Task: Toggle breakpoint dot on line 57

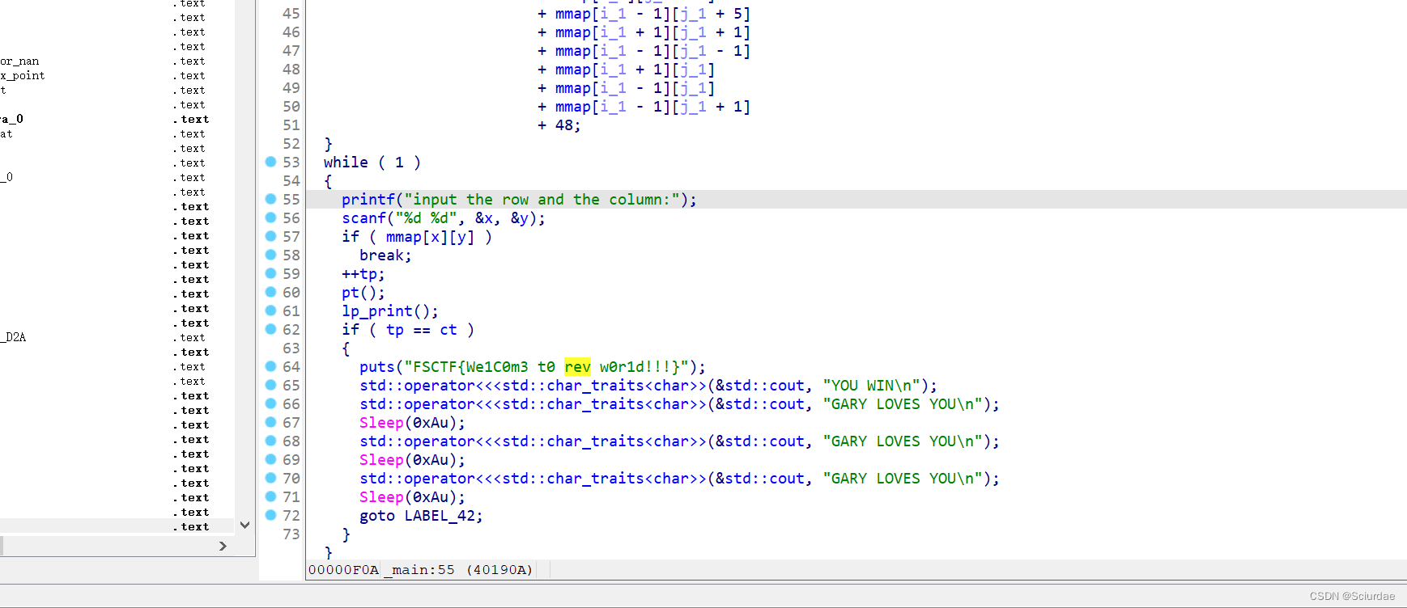Action: point(270,236)
